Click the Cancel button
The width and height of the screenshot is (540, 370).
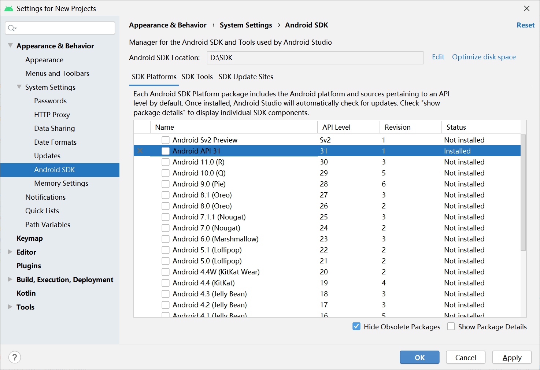[466, 358]
